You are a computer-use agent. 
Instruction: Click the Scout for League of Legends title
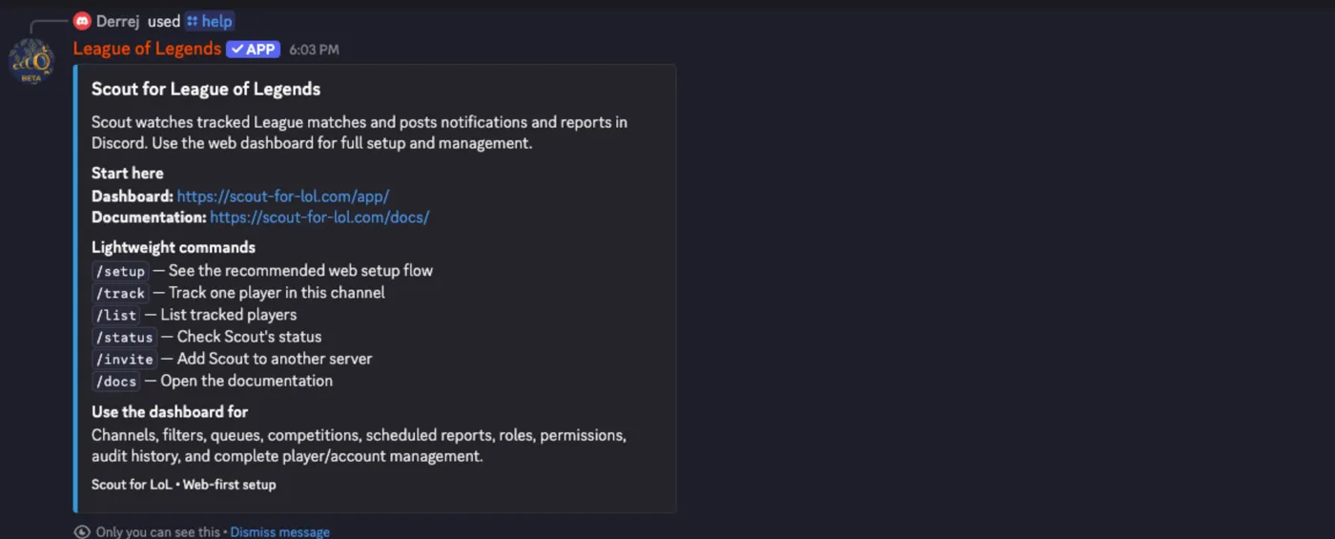[x=206, y=89]
